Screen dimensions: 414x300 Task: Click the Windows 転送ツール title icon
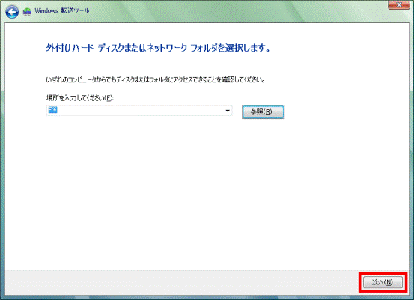27,11
